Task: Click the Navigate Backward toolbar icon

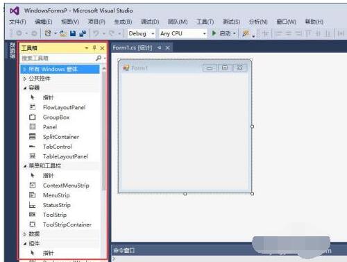Action: point(19,33)
